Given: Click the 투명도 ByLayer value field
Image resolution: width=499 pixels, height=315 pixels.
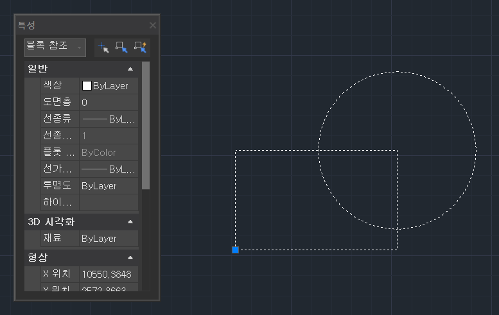Looking at the screenshot, I should point(108,185).
